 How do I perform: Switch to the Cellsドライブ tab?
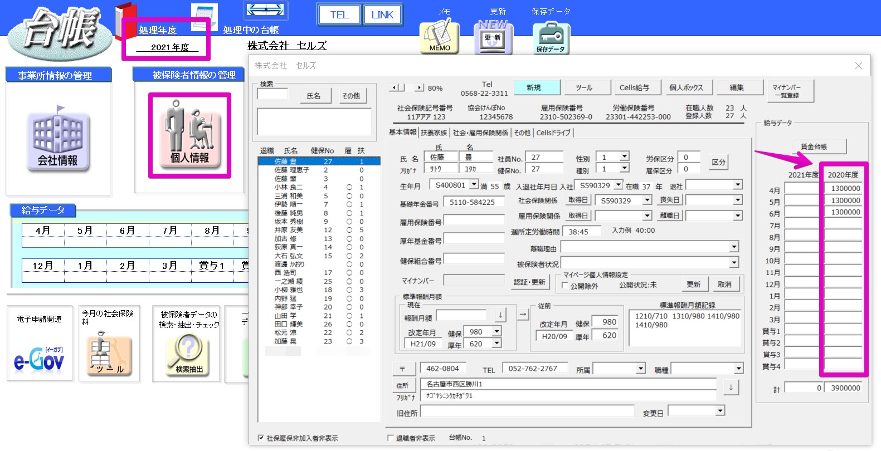(553, 133)
